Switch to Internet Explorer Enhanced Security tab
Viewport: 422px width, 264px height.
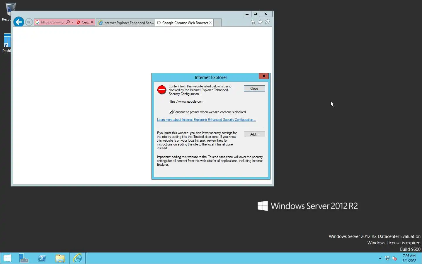[126, 23]
